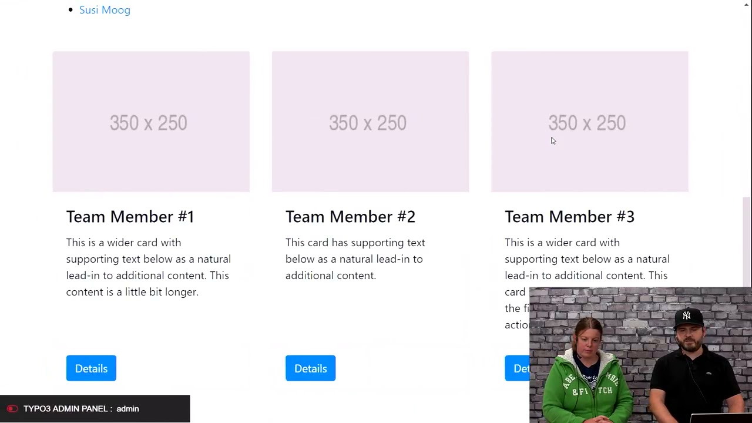This screenshot has width=752, height=423.
Task: Click the Team Member #1 heading
Action: click(130, 217)
